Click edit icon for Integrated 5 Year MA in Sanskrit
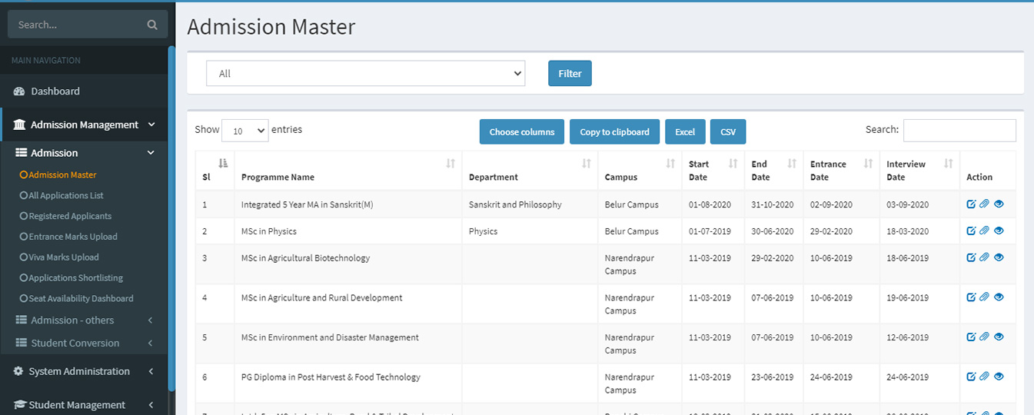Viewport: 1034px width, 415px height. click(971, 204)
